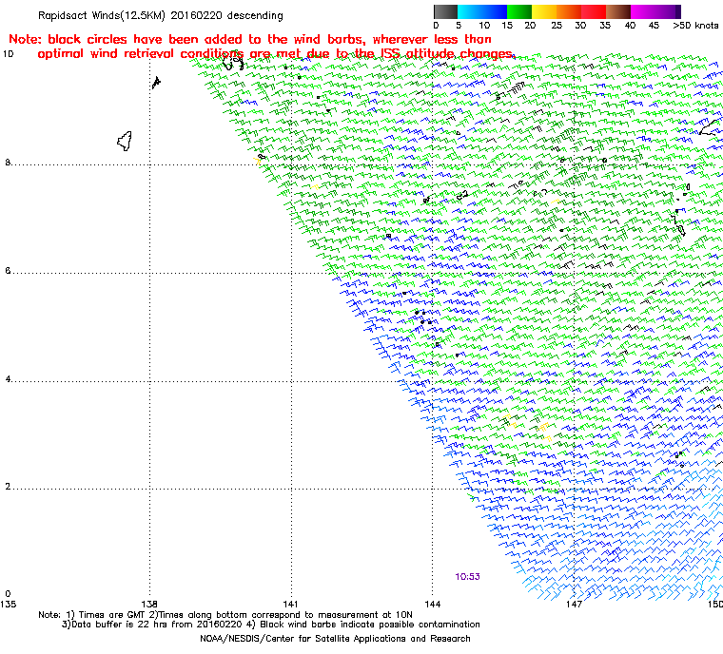Viewport: 723px width, 654px height.
Task: Click the footnote 'Times are GMT' line
Action: coord(225,615)
